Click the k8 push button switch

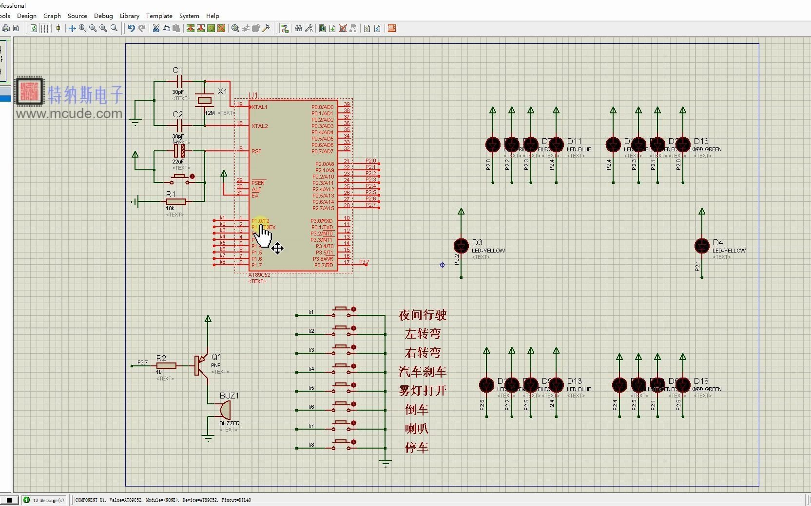pyautogui.click(x=344, y=445)
